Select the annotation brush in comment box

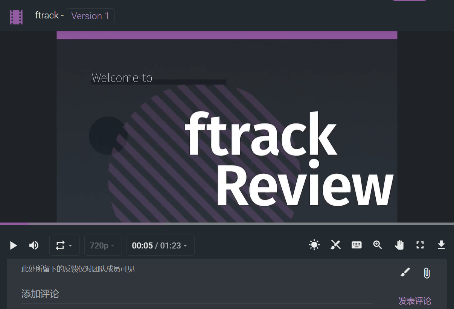(405, 273)
